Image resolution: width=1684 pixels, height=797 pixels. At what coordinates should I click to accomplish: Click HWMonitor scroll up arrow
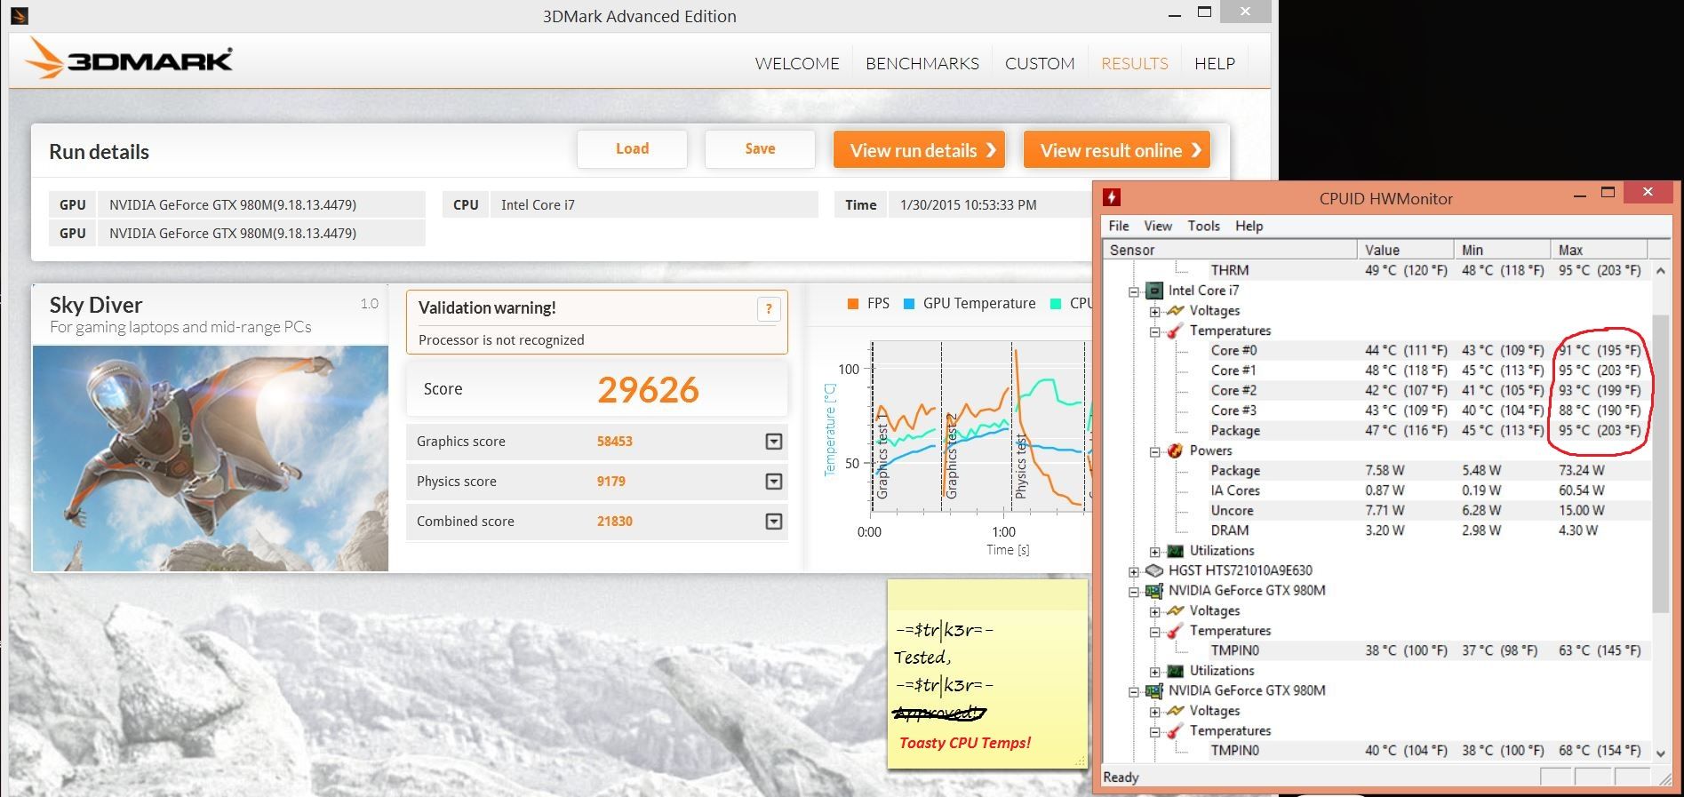coord(1661,270)
